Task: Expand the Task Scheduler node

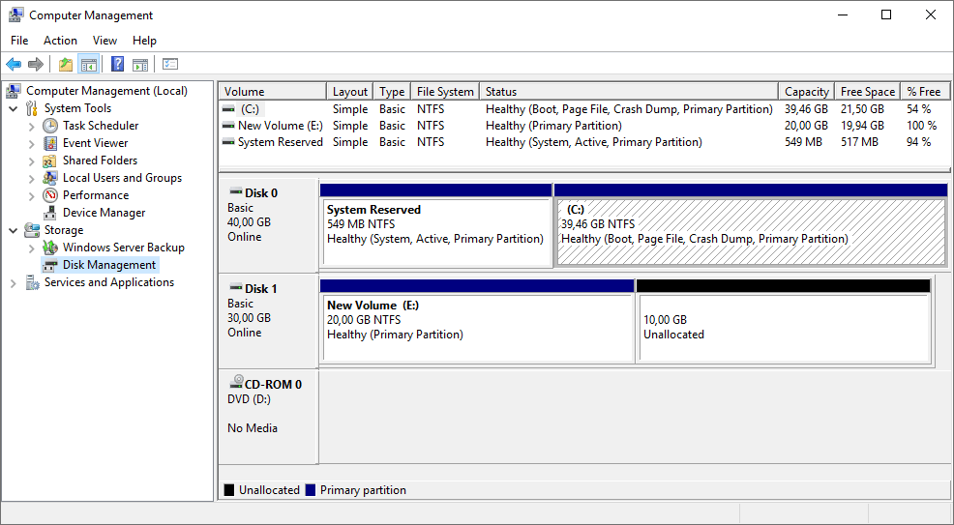Action: pos(32,127)
